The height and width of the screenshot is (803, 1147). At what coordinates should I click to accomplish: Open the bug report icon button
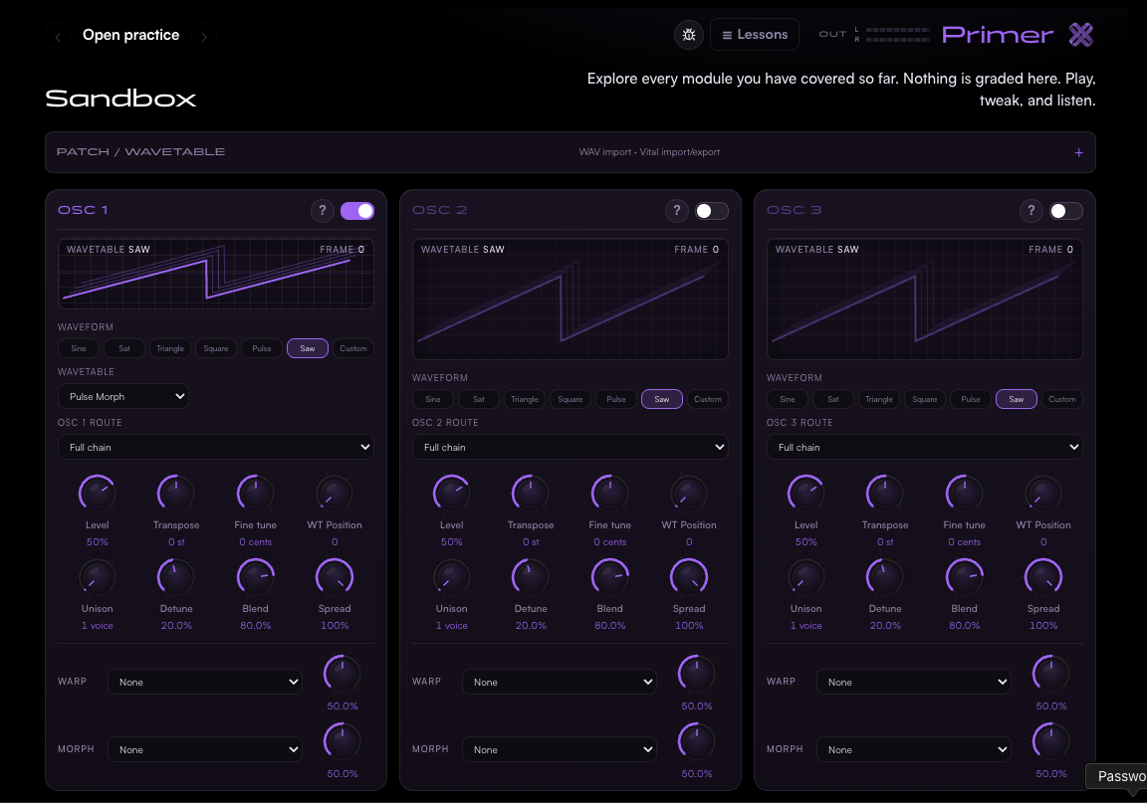coord(688,35)
